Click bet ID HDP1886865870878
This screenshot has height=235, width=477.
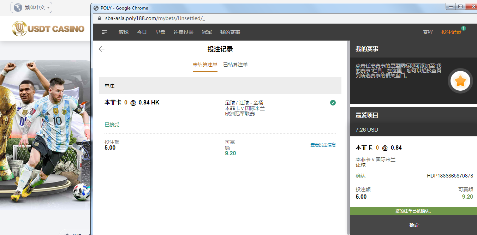(450, 176)
